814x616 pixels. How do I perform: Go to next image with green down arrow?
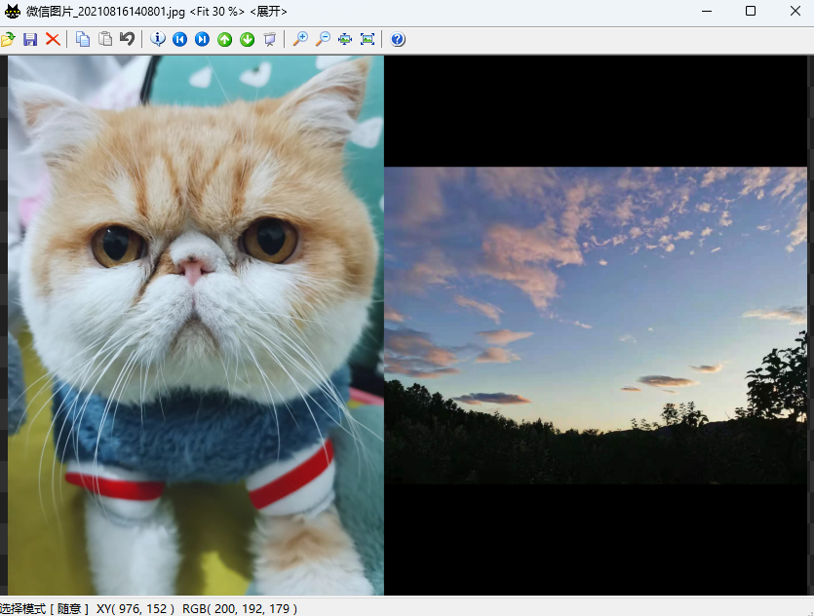tap(247, 39)
